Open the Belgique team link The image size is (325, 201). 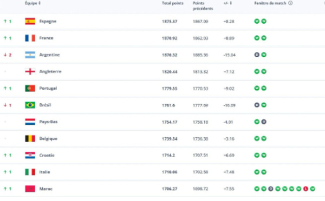click(48, 138)
